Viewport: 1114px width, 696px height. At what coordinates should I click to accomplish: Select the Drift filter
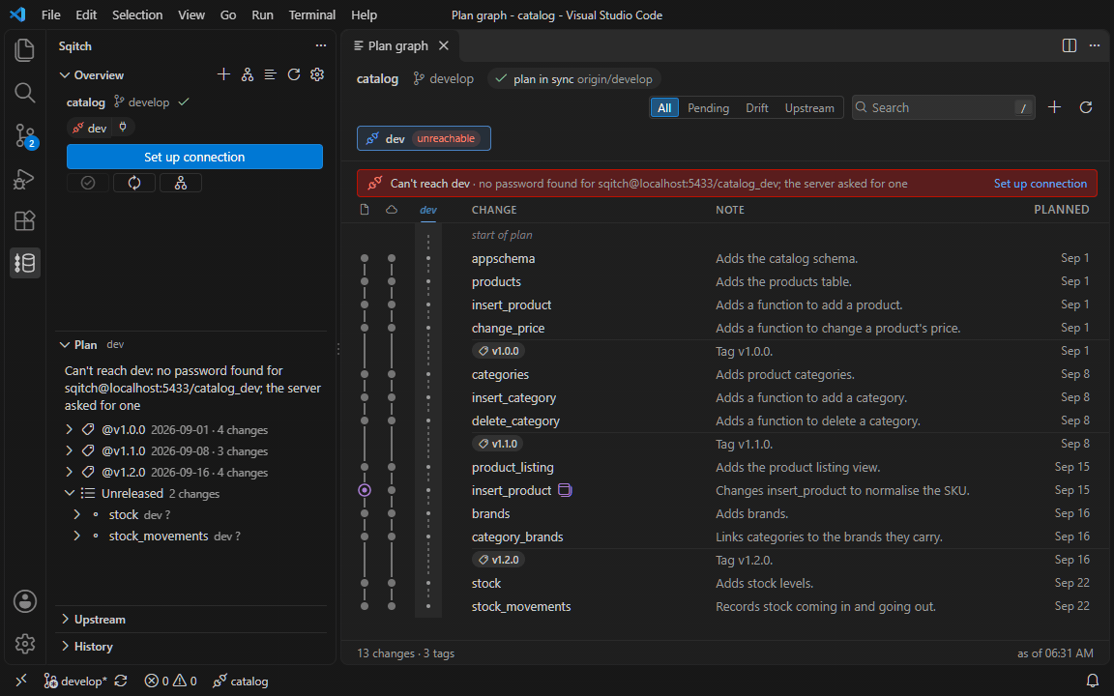pyautogui.click(x=756, y=108)
